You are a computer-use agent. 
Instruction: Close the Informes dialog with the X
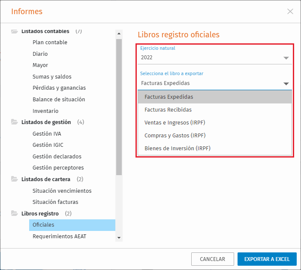tap(290, 11)
